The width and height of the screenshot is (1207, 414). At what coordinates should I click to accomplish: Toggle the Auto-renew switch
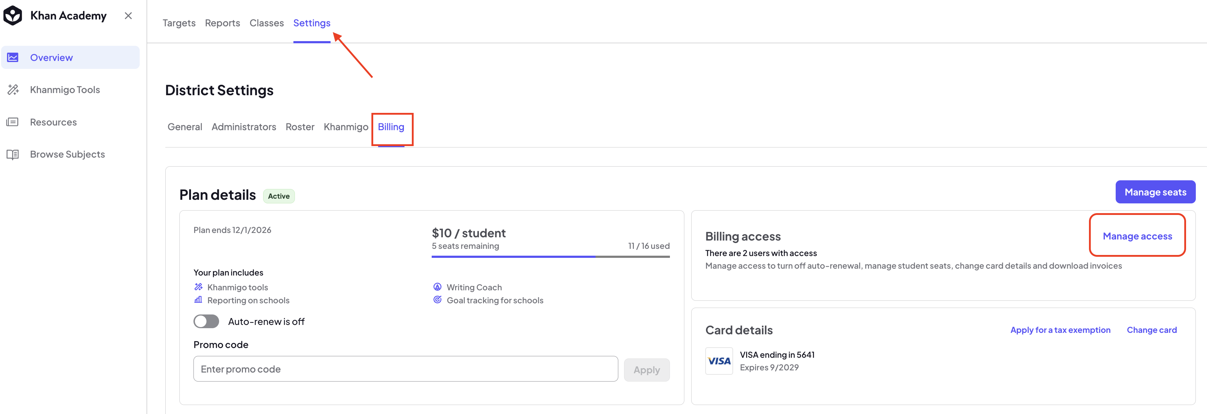tap(206, 321)
